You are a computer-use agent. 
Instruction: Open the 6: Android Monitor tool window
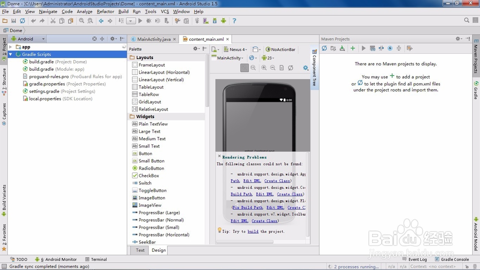[x=56, y=259]
